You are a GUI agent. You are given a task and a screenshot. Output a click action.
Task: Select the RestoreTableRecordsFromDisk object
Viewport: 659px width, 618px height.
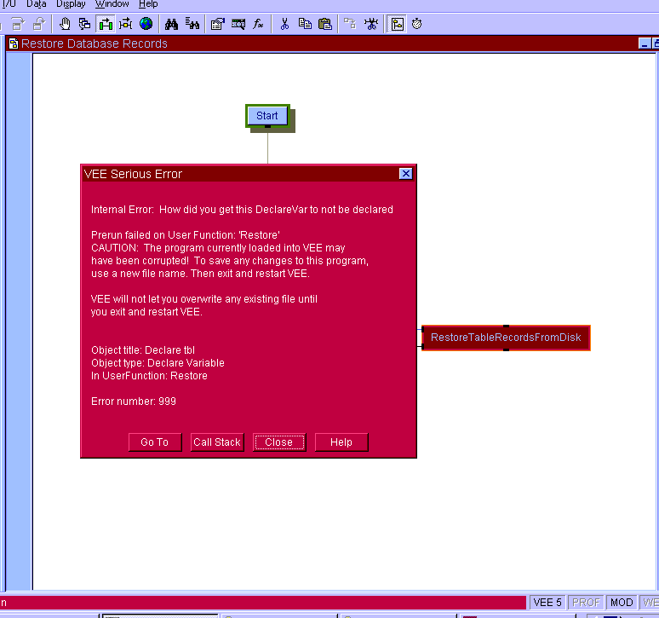click(506, 338)
